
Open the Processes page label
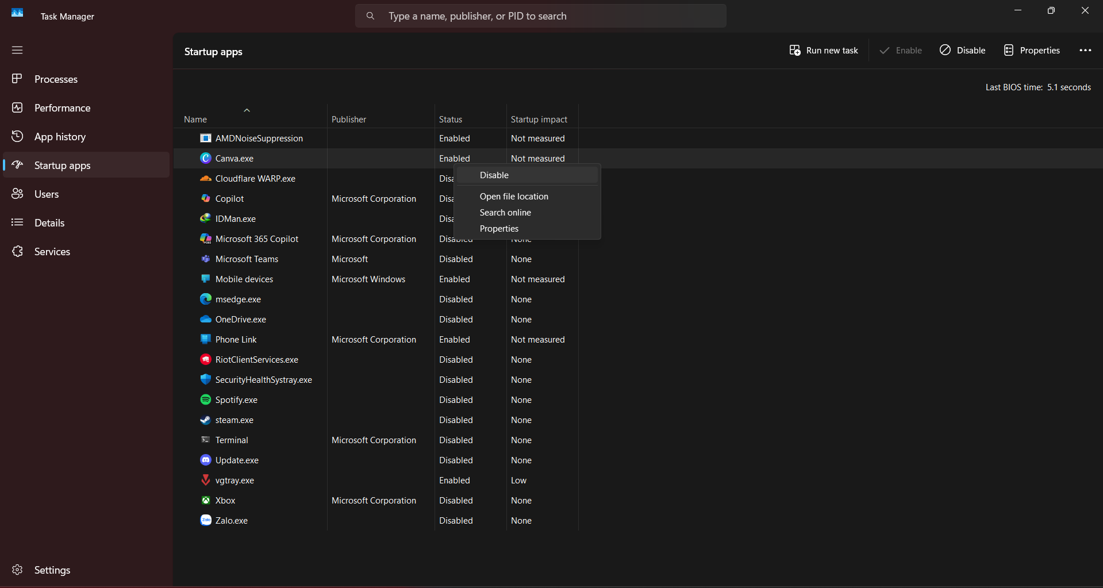(x=56, y=79)
